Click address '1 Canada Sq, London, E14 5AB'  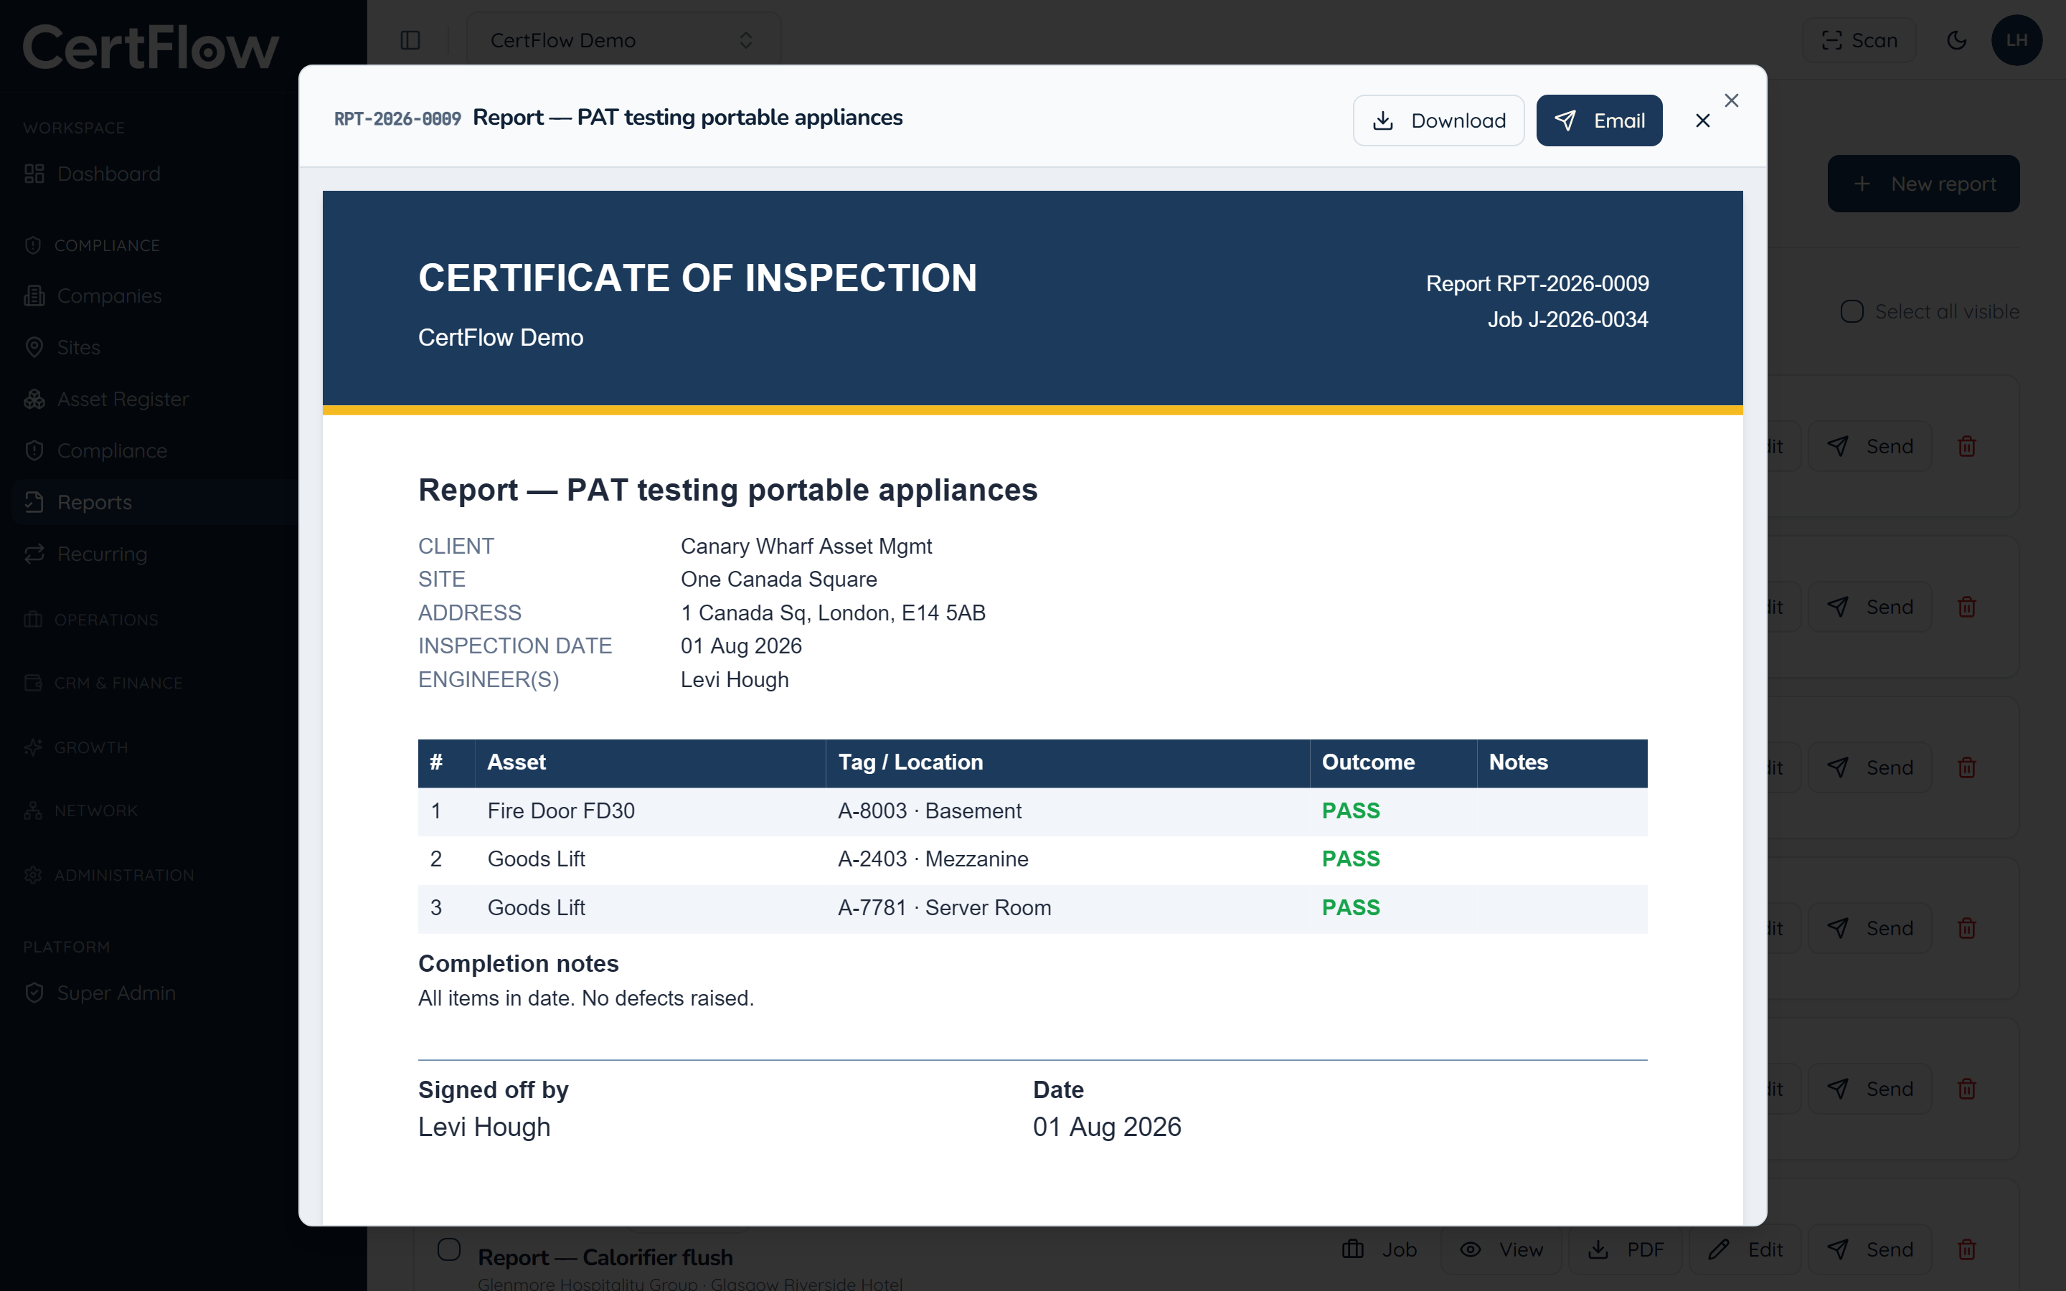pos(834,613)
